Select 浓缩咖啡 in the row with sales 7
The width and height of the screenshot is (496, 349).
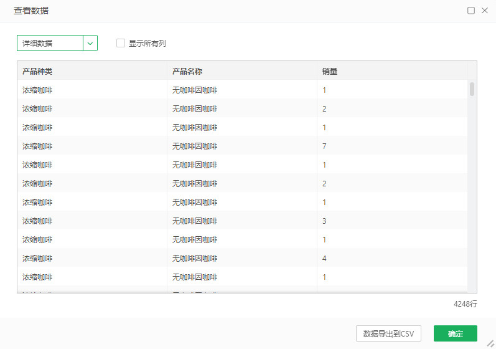[37, 146]
